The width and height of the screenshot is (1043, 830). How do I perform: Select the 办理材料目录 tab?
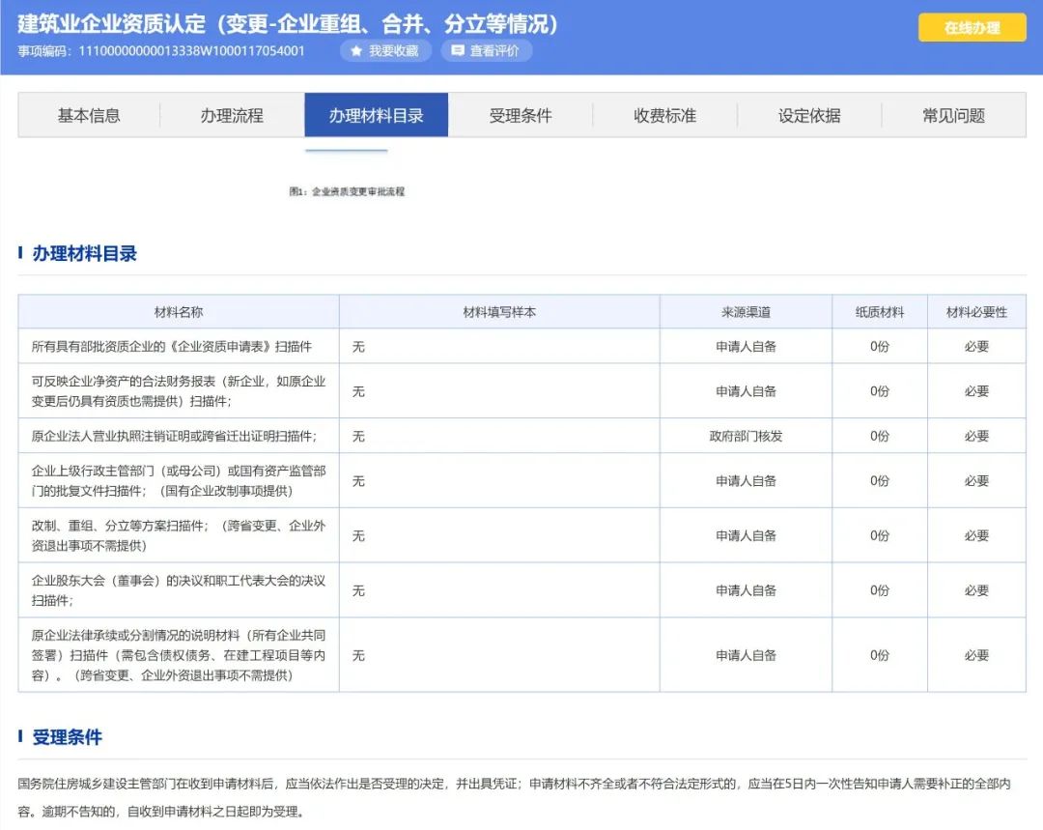(377, 115)
